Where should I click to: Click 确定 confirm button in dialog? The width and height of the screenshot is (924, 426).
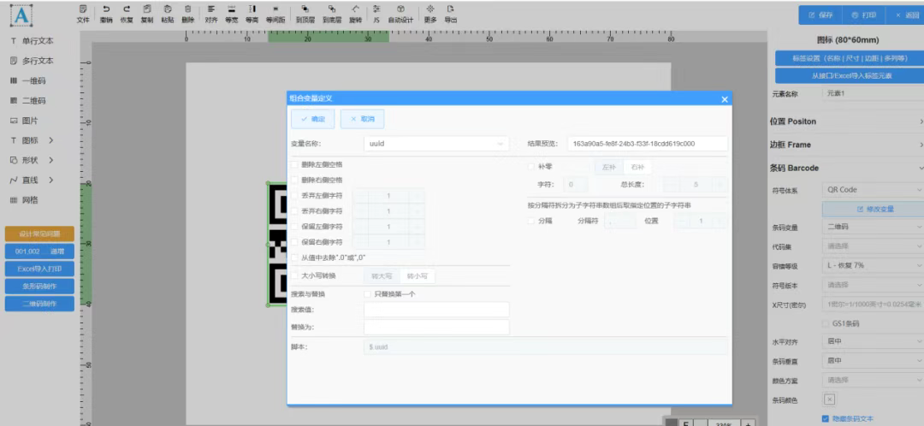[313, 119]
